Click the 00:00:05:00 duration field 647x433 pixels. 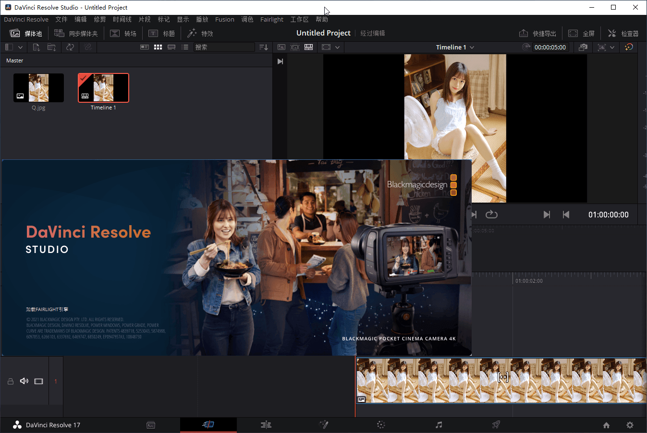[x=550, y=47]
